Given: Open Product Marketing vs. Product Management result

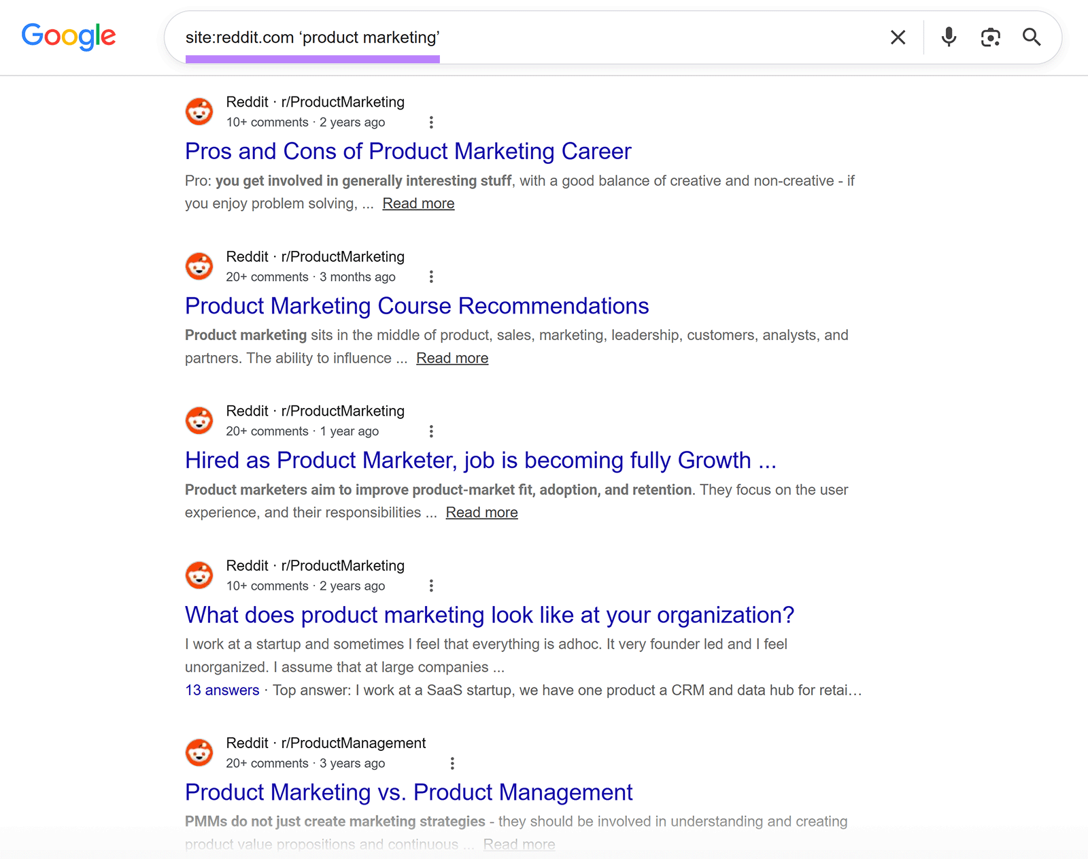Looking at the screenshot, I should click(x=409, y=792).
